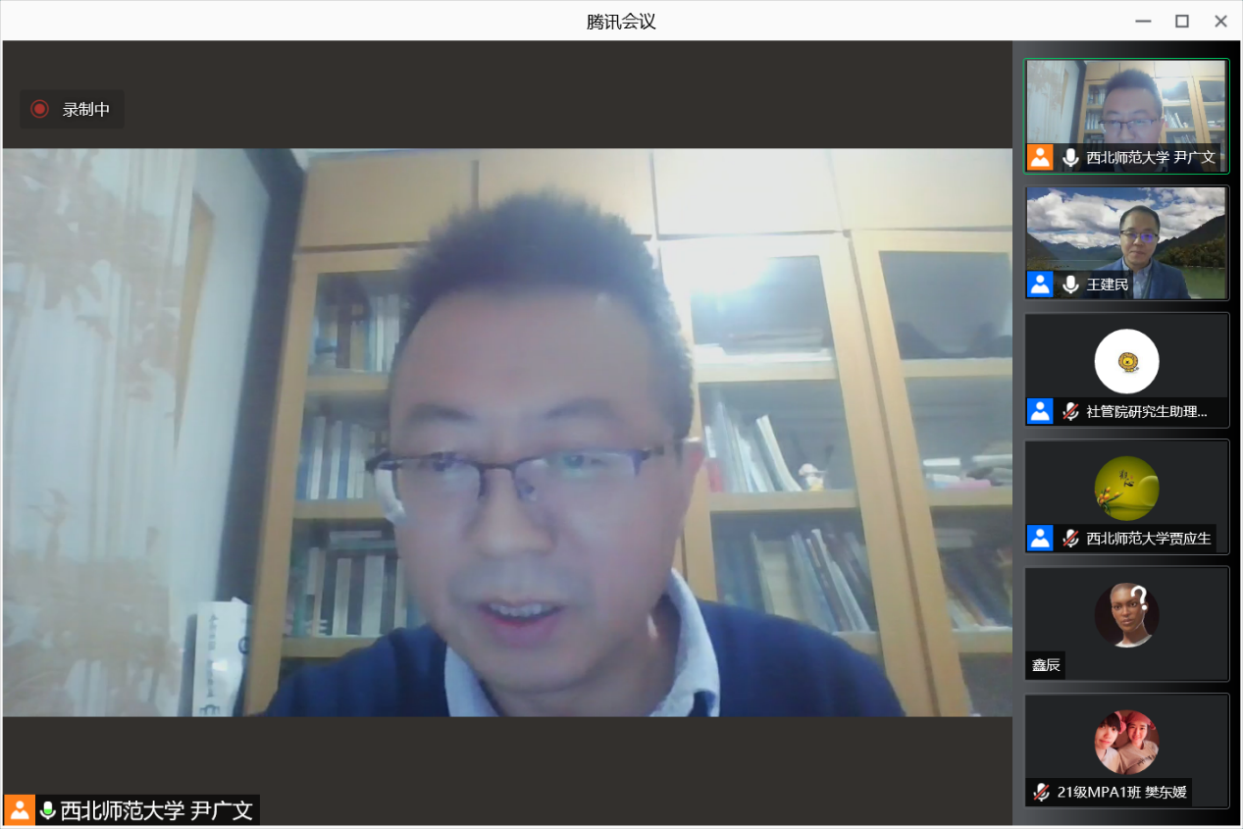Click the main speaker name 西北师范大学 尹广文
The width and height of the screenshot is (1243, 829).
(x=157, y=810)
